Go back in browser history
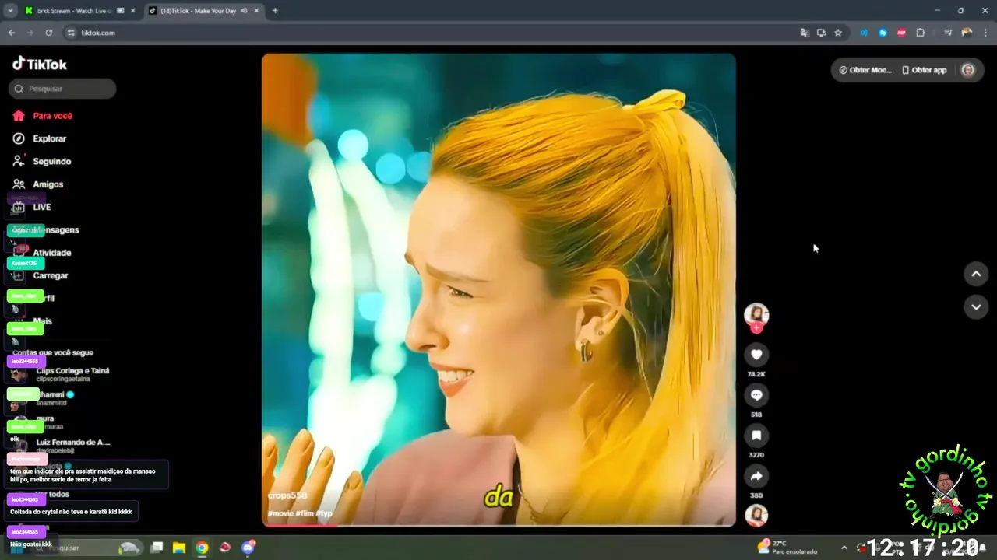Screen dimensions: 997x560 pyautogui.click(x=11, y=33)
